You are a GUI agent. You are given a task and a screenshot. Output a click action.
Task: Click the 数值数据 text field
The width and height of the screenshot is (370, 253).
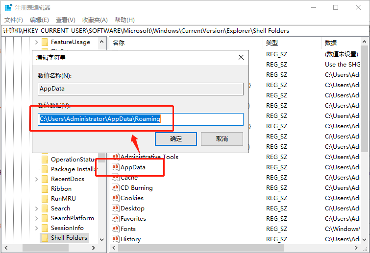(141, 119)
